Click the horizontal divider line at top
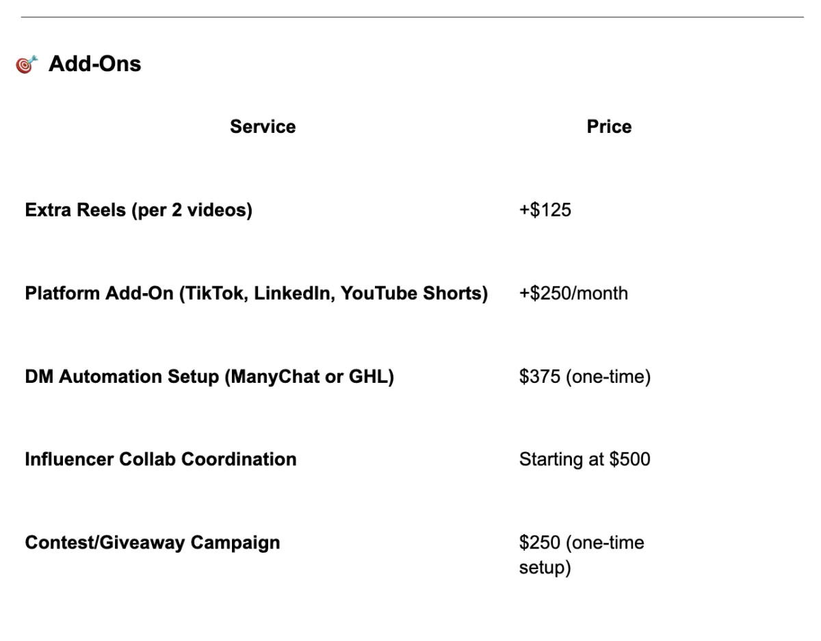Screen dimensions: 821x641 tap(413, 17)
